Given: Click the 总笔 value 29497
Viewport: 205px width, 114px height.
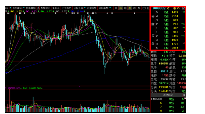Looking at the screenshot, I should [164, 79].
